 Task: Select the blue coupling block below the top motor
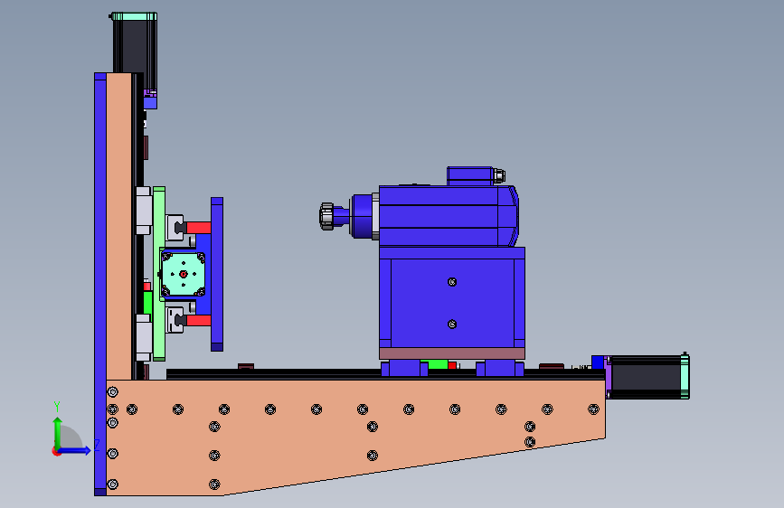[150, 103]
